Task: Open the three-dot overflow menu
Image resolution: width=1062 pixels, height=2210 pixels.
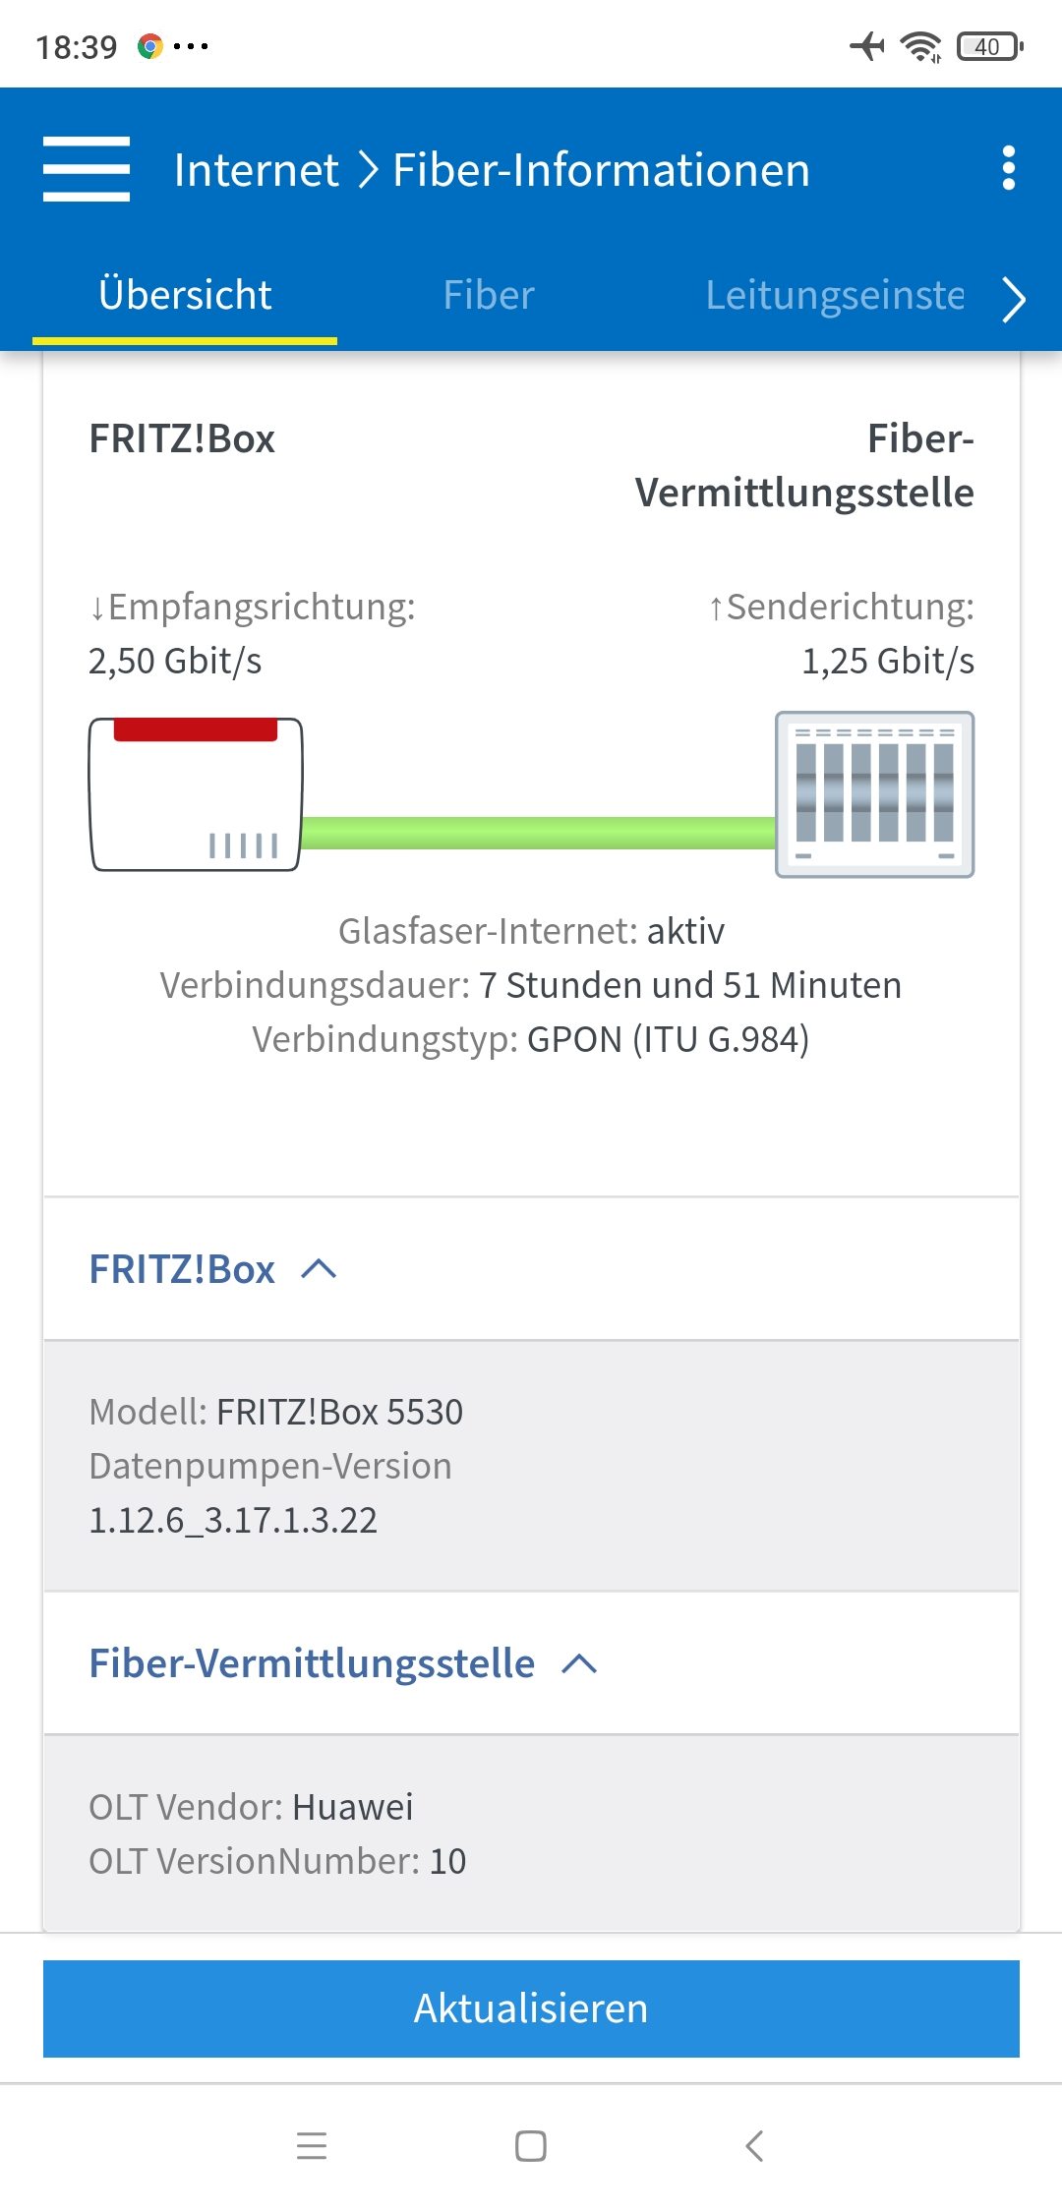Action: click(x=1008, y=169)
